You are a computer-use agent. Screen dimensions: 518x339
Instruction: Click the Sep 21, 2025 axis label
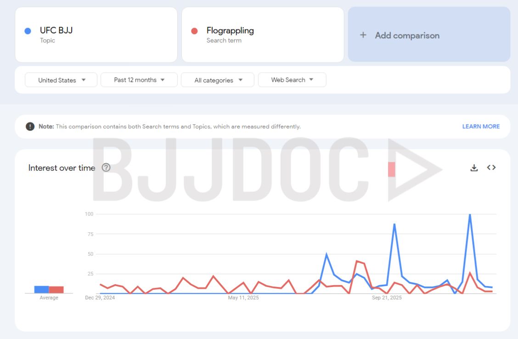point(387,298)
